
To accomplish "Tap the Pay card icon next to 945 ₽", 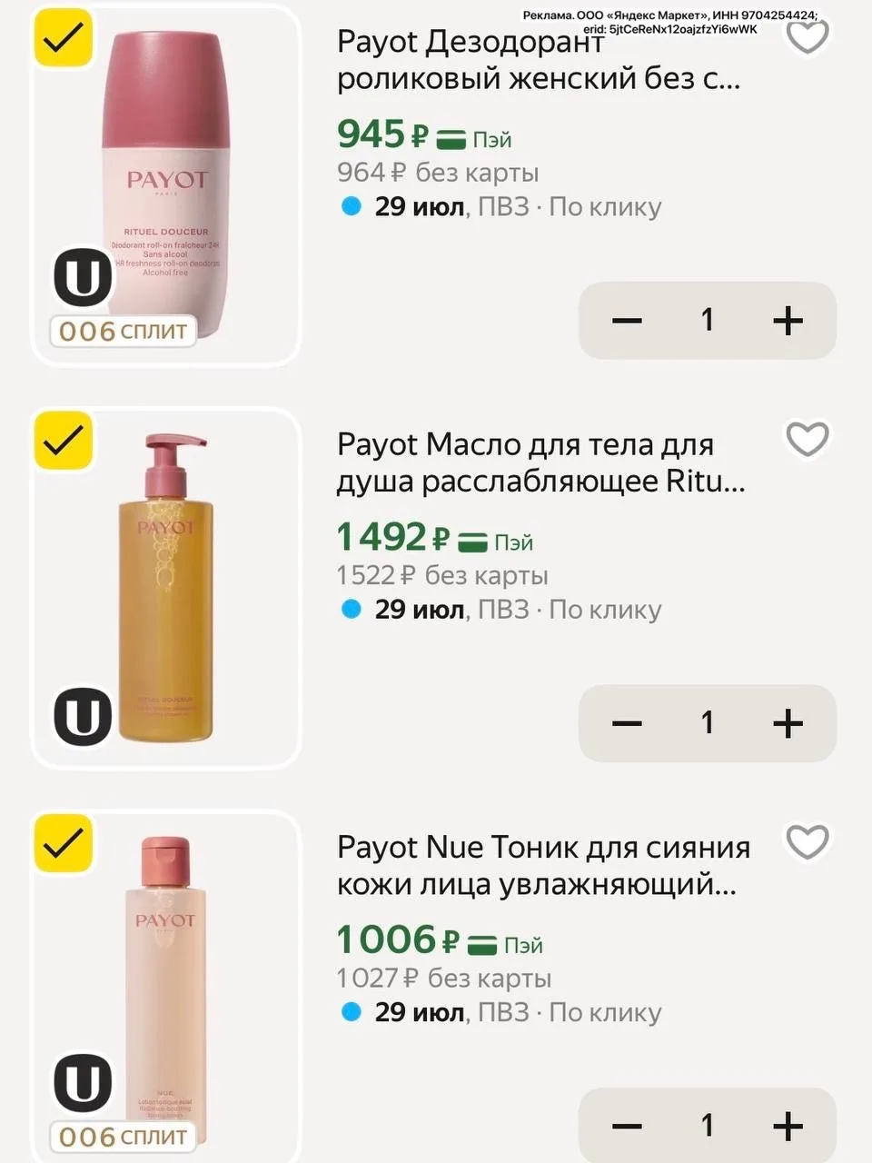I will (451, 140).
